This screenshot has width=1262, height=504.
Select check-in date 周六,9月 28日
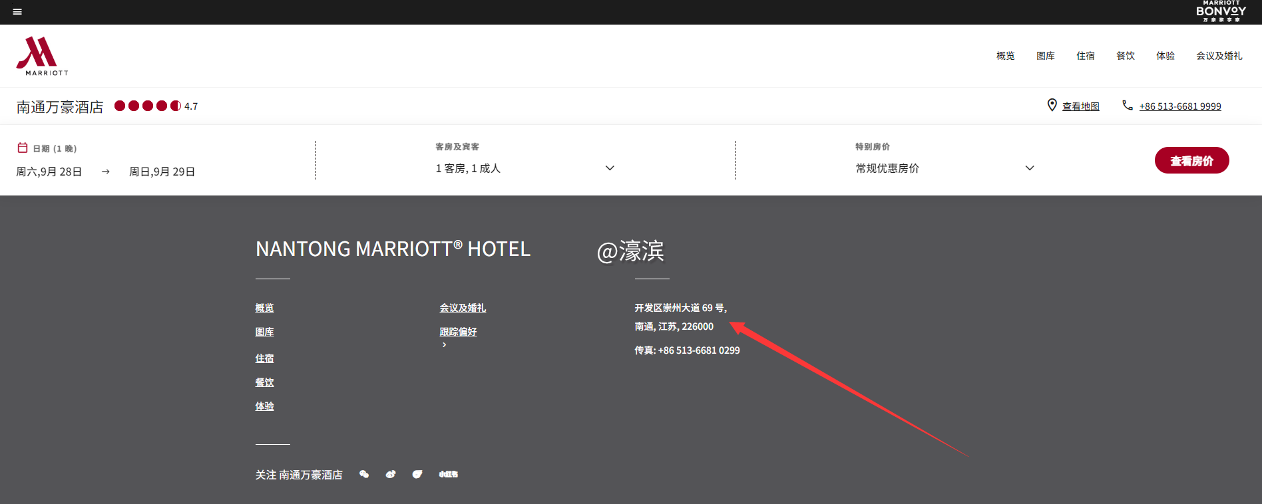pyautogui.click(x=49, y=172)
